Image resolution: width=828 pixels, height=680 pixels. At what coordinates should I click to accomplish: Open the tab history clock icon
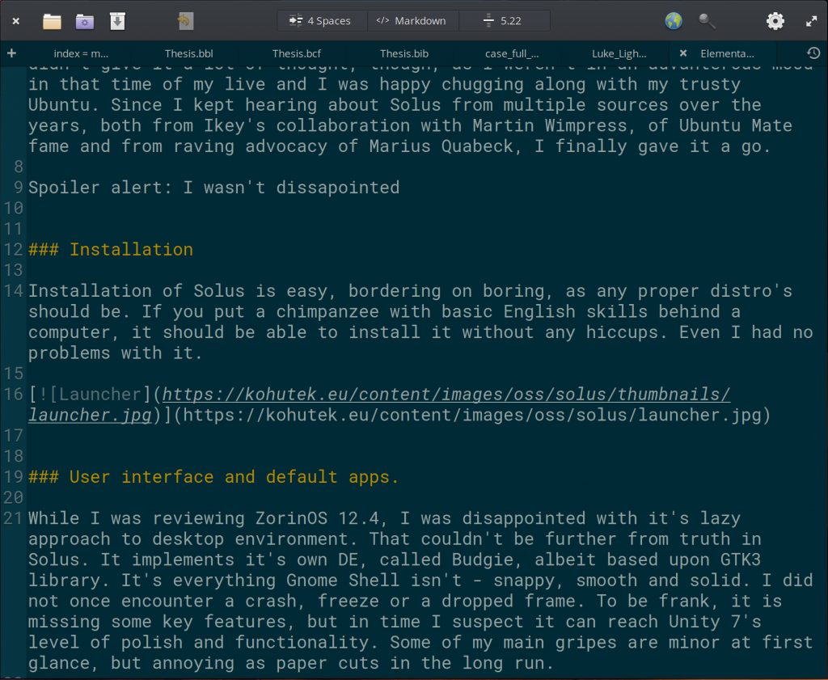coord(813,53)
